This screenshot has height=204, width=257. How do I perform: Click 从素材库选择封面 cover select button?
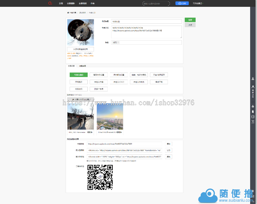tap(81, 49)
